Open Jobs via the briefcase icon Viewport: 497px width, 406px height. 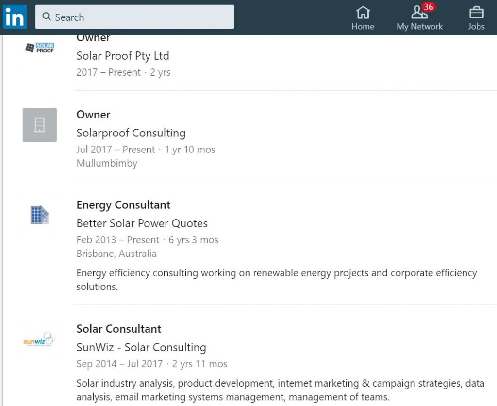[476, 12]
